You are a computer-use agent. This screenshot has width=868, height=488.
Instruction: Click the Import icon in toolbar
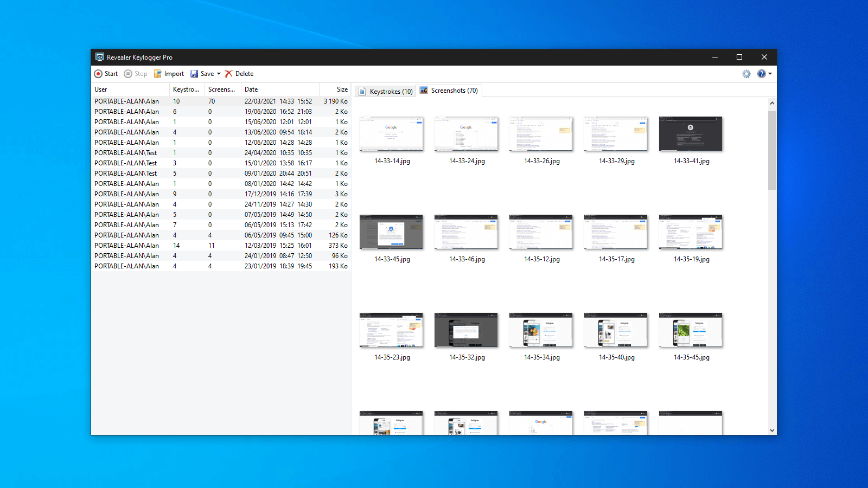158,74
